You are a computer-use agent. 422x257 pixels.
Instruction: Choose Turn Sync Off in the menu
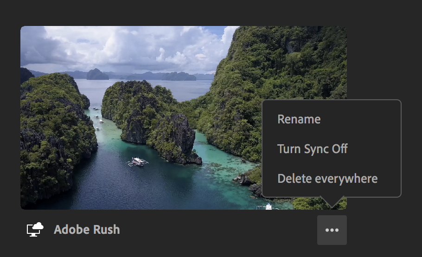click(x=312, y=149)
